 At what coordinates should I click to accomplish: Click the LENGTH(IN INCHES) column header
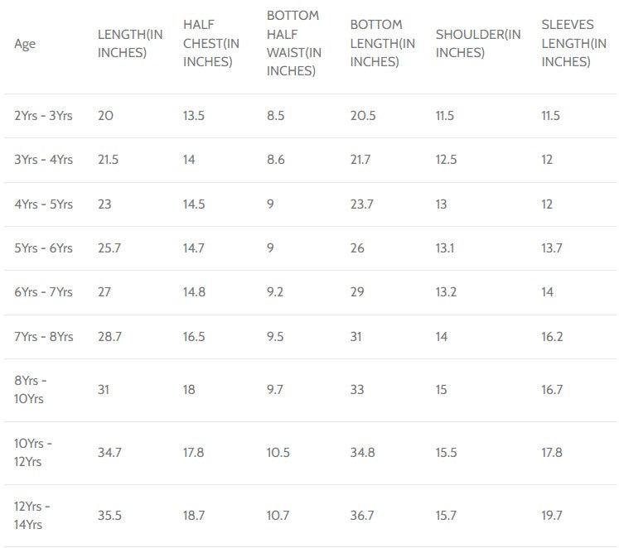click(123, 44)
